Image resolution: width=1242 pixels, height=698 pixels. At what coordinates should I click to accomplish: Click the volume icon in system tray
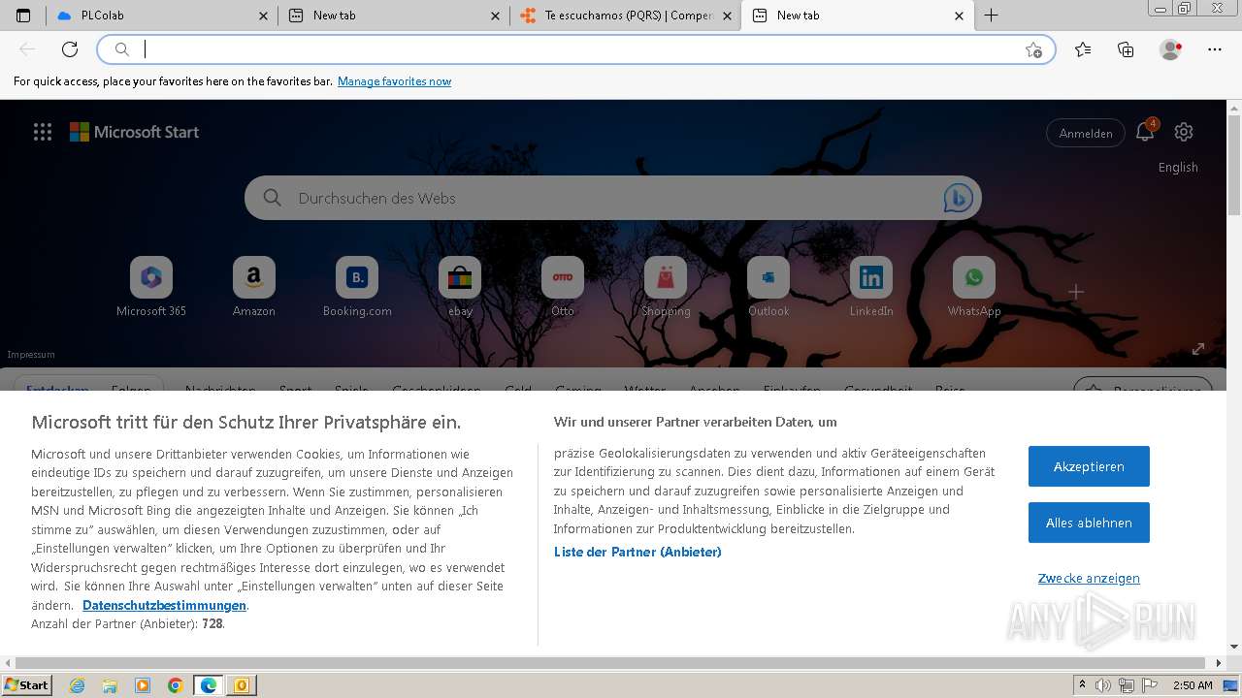1103,685
